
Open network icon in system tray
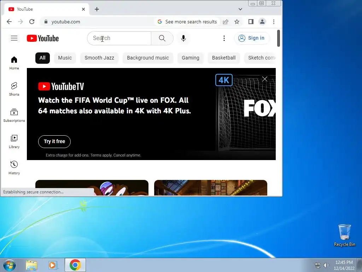318,265
